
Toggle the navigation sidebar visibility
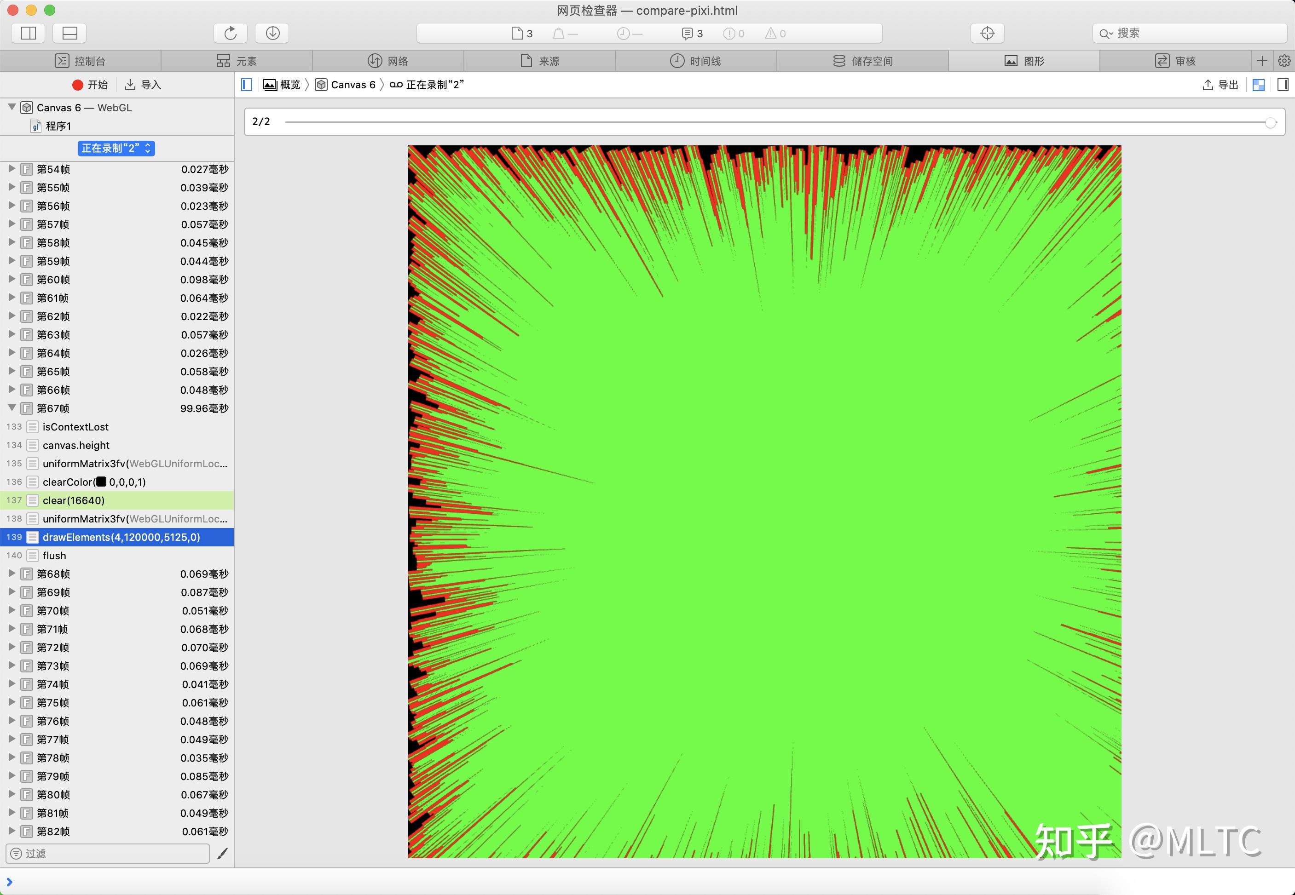coord(246,85)
